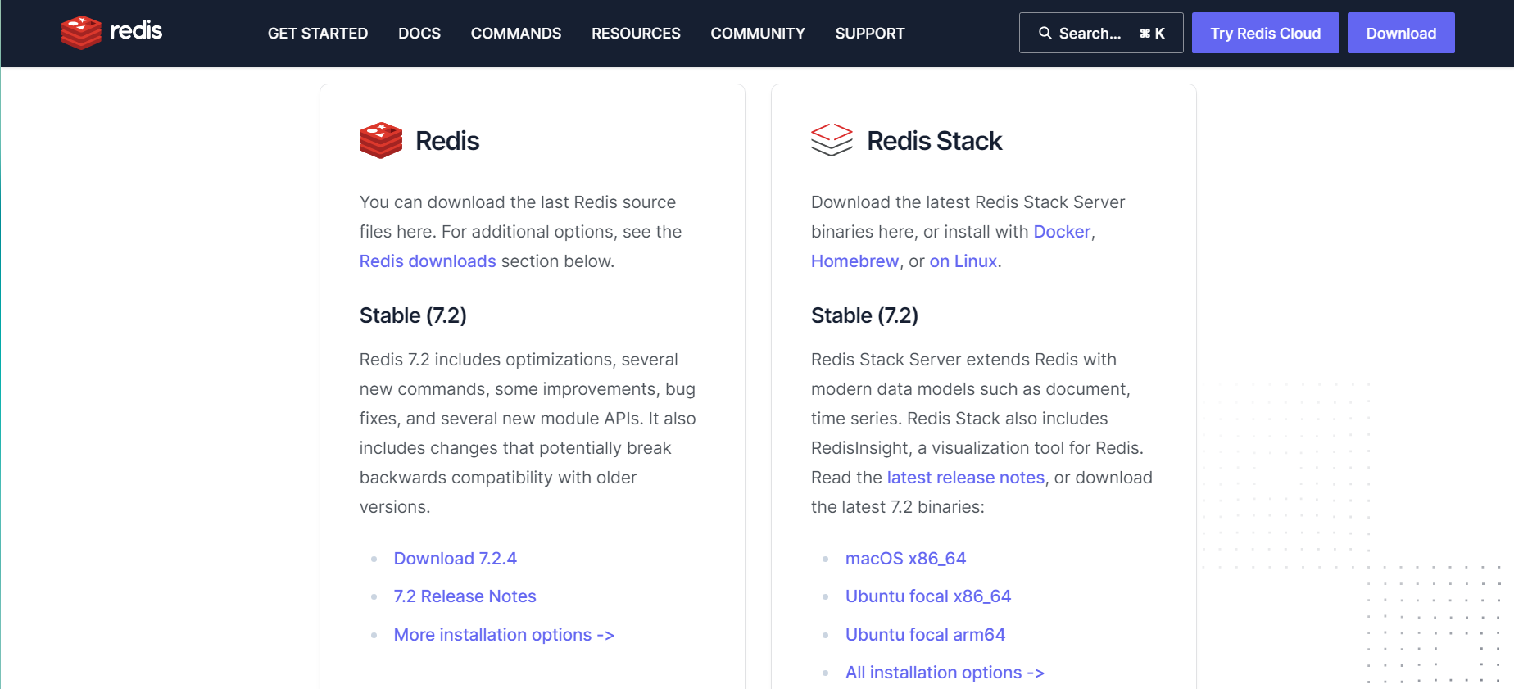Screen dimensions: 1514x689
Task: Click the Redis Stack layers icon
Action: [832, 140]
